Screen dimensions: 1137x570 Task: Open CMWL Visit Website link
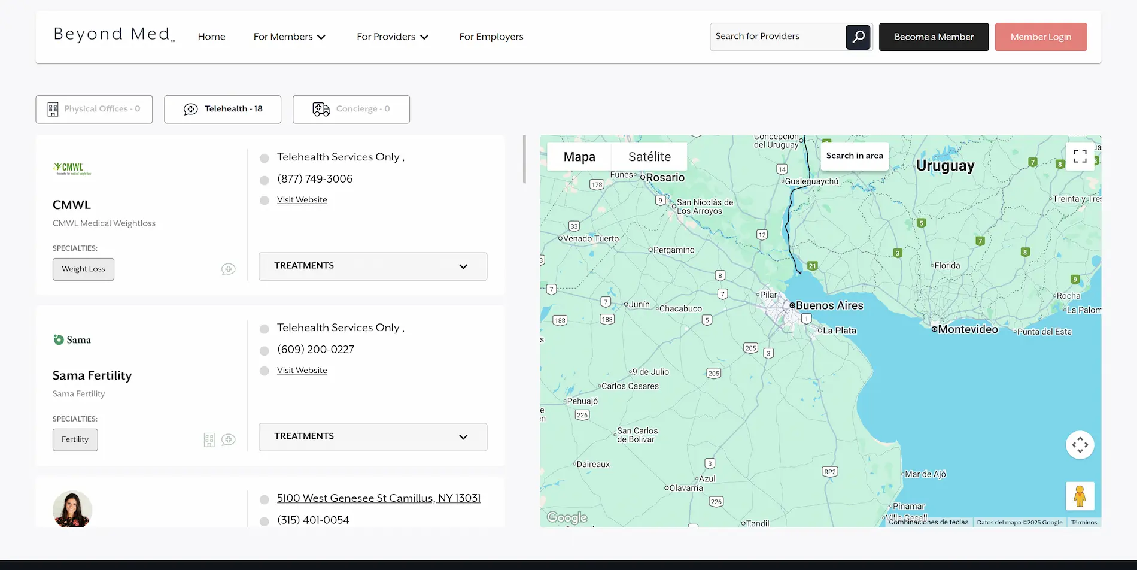pyautogui.click(x=302, y=200)
